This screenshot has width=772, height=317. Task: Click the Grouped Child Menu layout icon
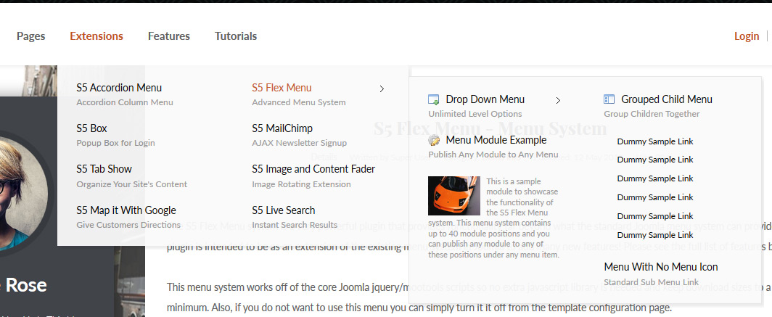[x=609, y=99]
